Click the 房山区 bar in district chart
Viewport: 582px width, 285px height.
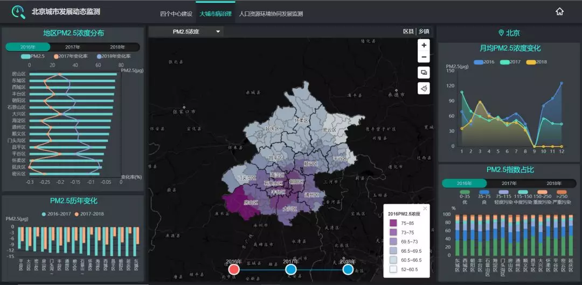click(73, 74)
